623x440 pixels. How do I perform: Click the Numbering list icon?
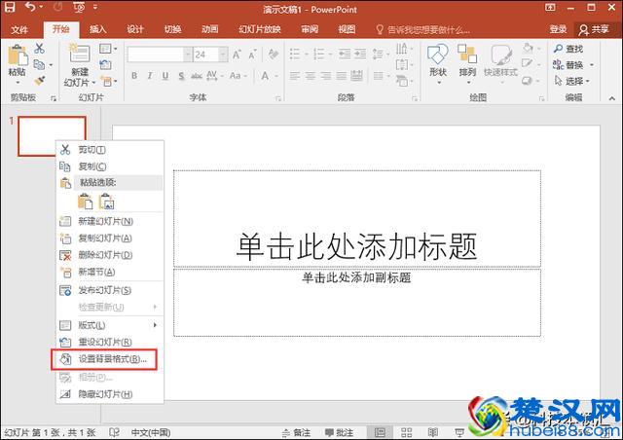(318, 54)
